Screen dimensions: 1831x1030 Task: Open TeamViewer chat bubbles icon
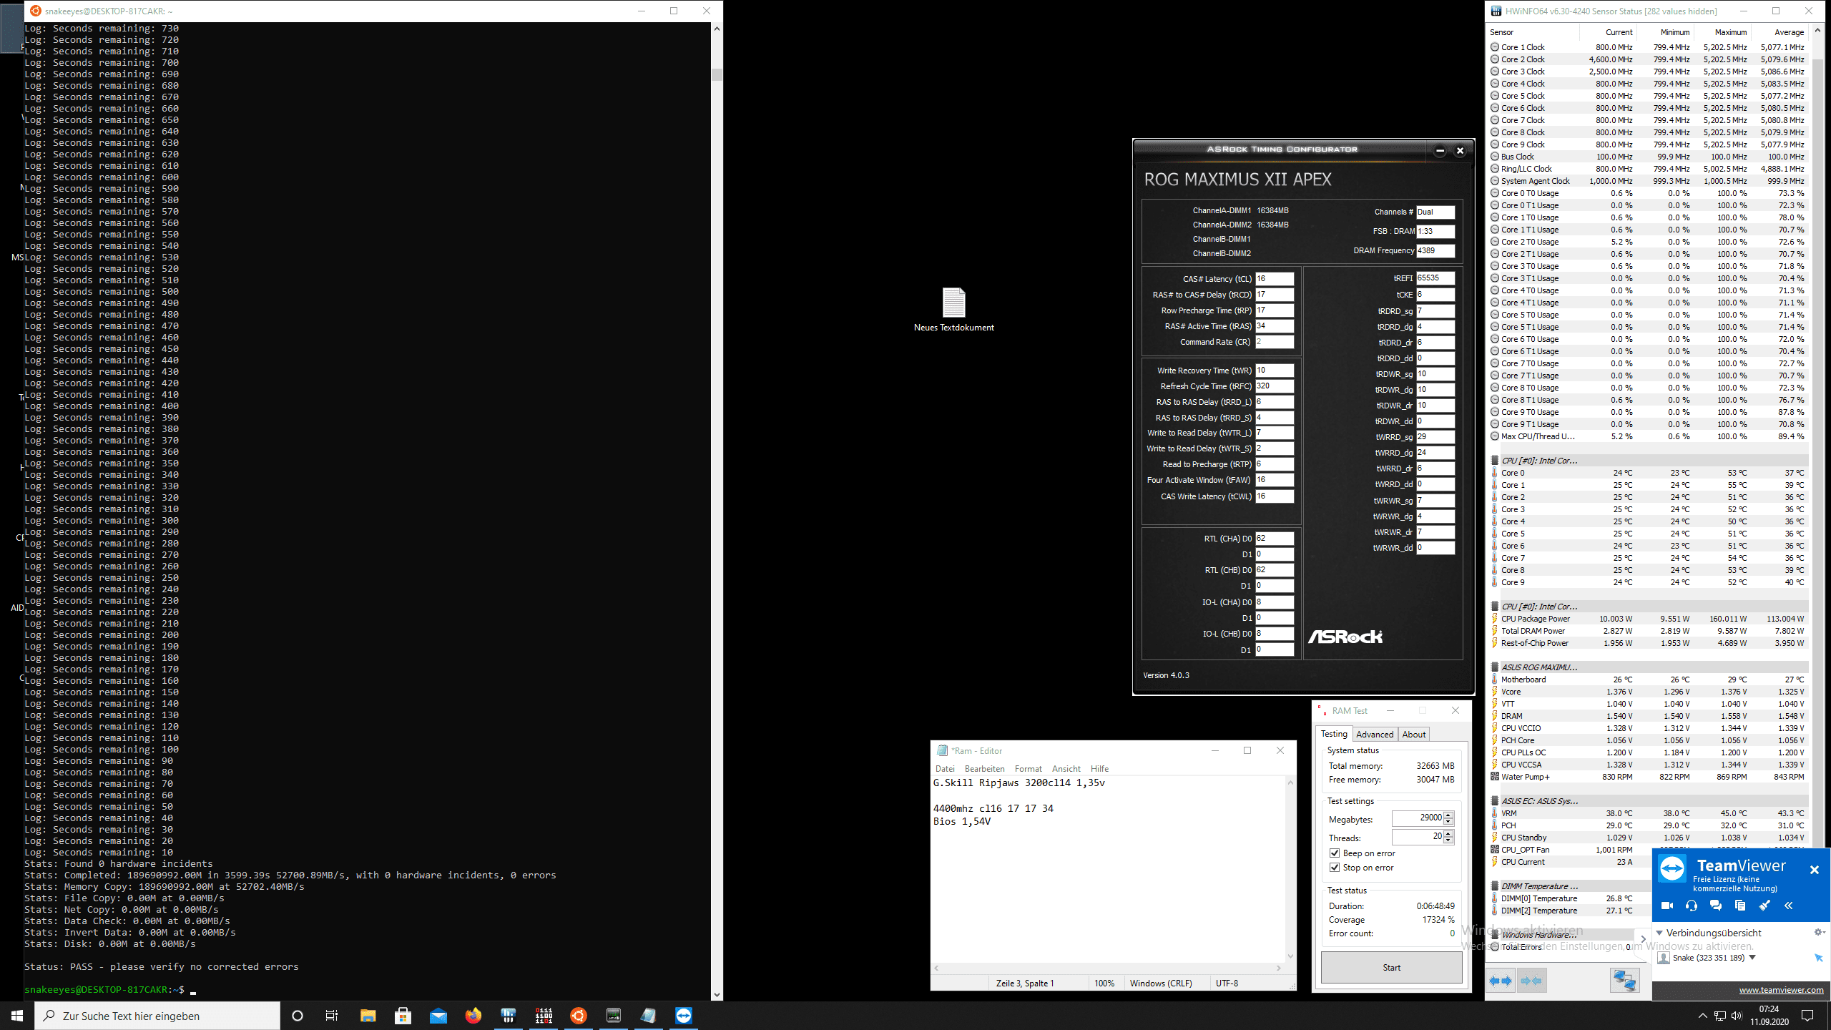click(1715, 906)
